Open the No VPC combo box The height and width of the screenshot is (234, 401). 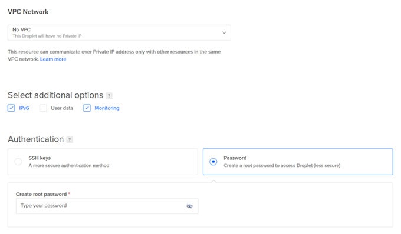pos(119,32)
